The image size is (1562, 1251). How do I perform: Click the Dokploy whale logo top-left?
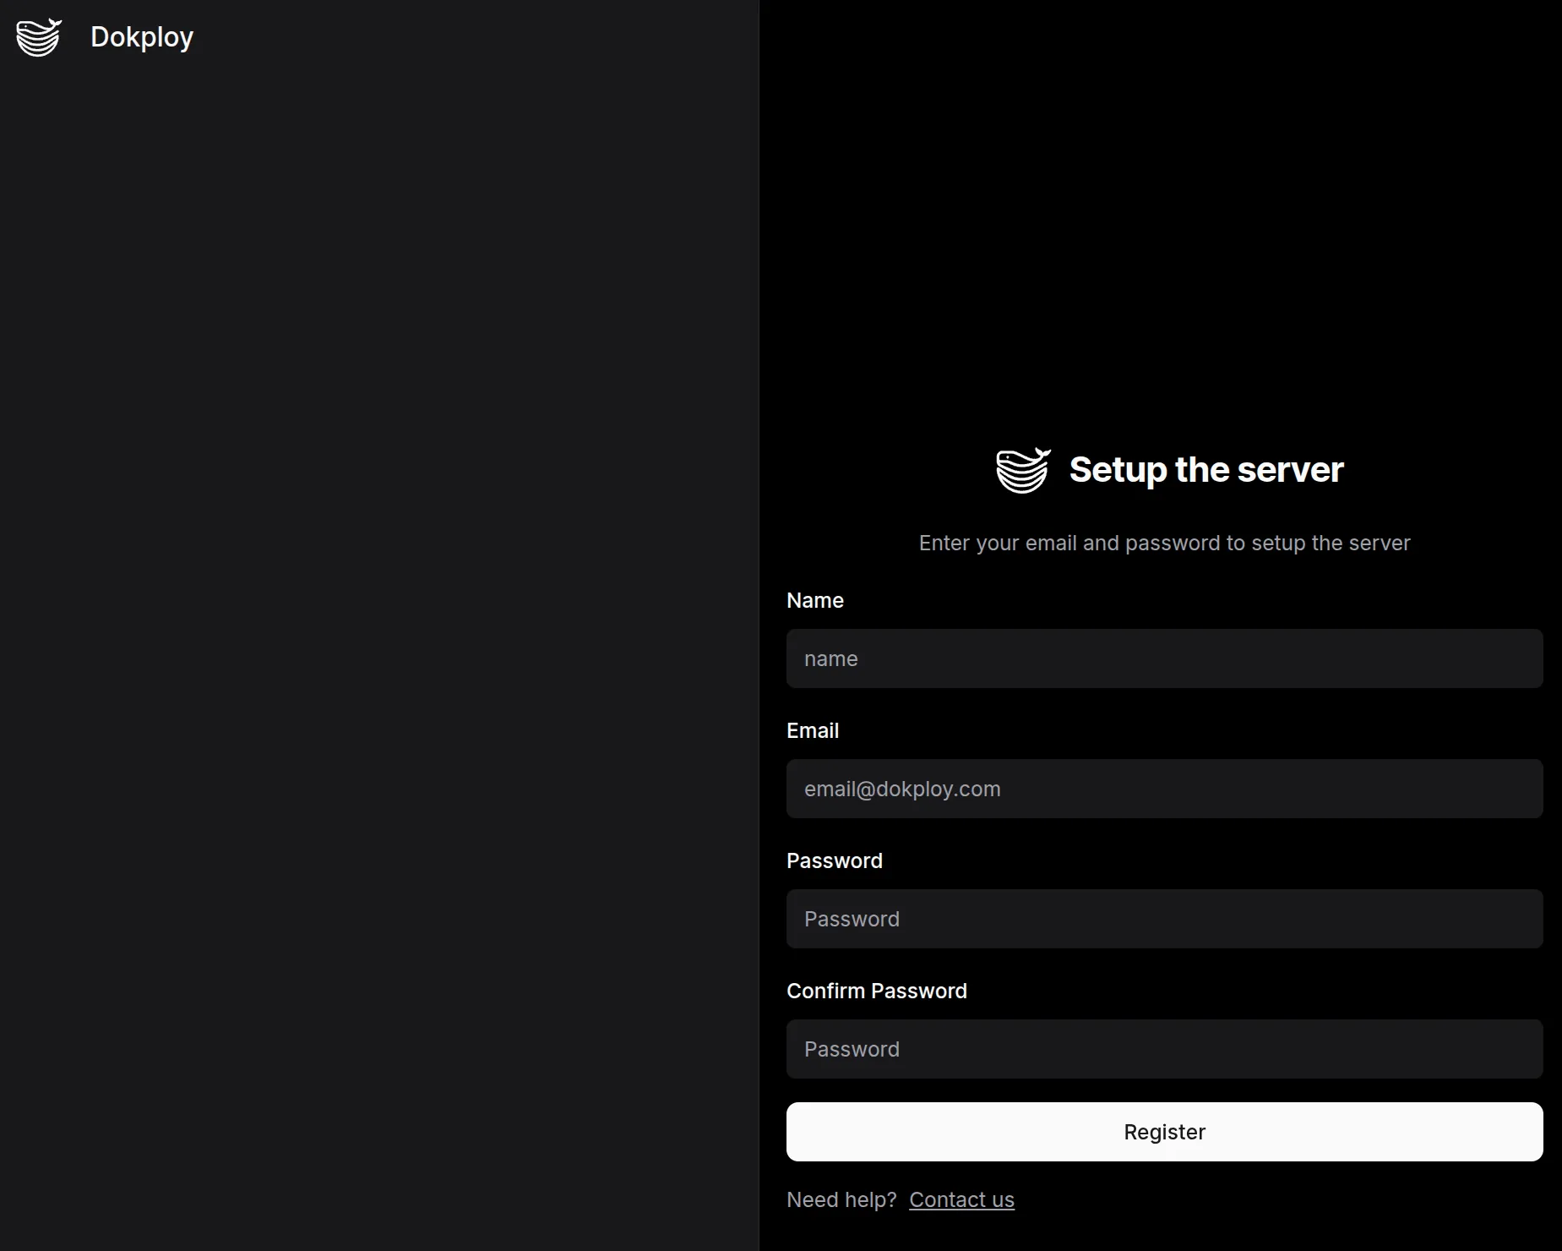pos(38,37)
